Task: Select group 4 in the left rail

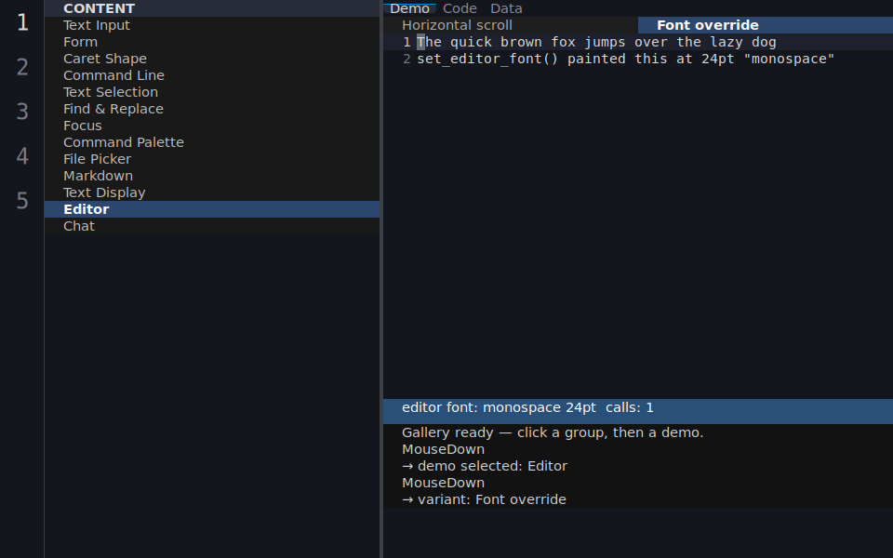Action: 22,156
